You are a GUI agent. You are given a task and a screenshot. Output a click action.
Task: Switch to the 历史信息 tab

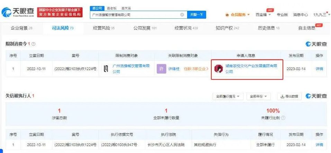268,28
